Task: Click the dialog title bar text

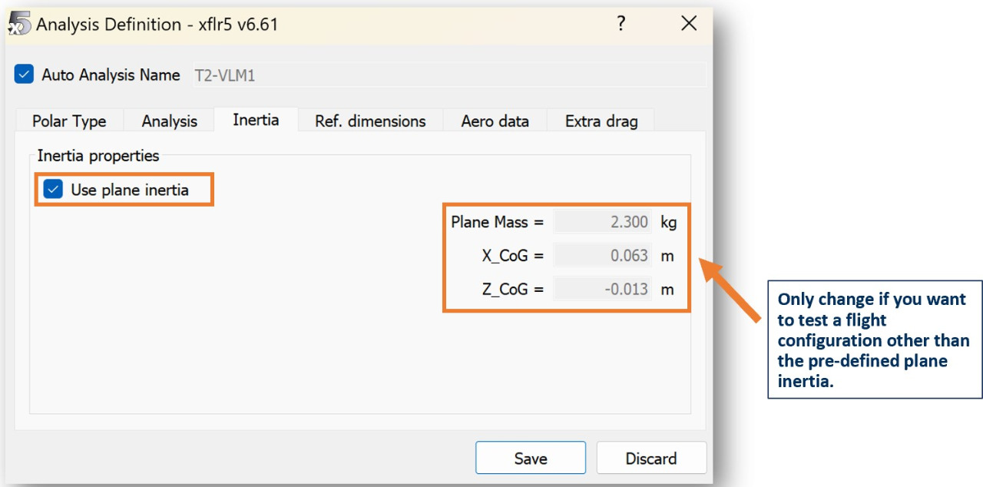Action: coord(157,25)
